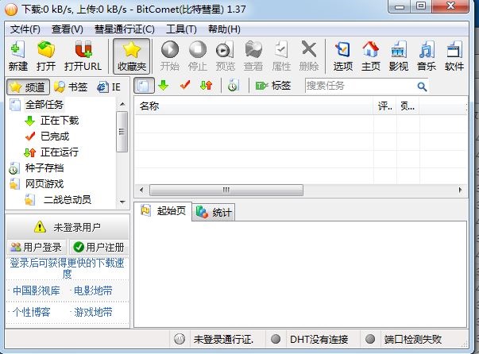Viewport: 479px width, 354px height.
Task: Click the torrent archive clock icon in toolbar
Action: pyautogui.click(x=233, y=86)
